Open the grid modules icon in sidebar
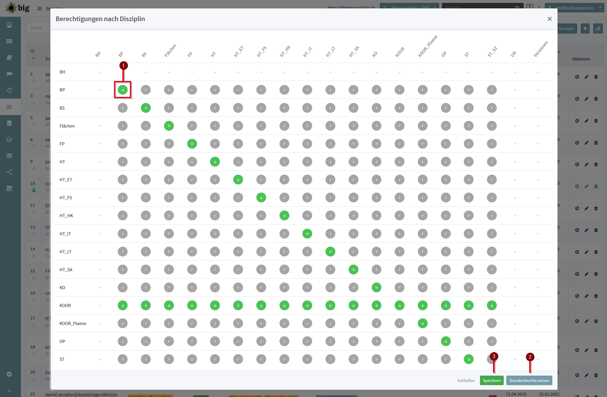This screenshot has height=397, width=607. click(9, 41)
